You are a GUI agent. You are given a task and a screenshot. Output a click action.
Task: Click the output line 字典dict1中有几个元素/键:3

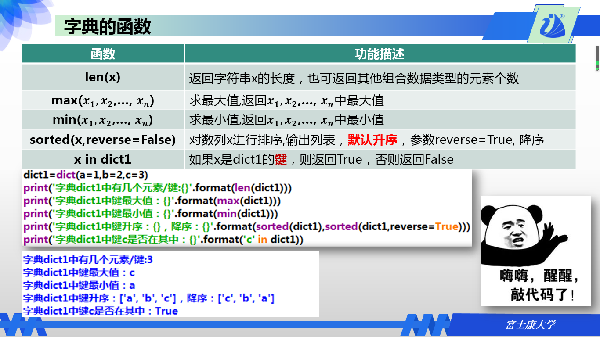click(x=88, y=260)
